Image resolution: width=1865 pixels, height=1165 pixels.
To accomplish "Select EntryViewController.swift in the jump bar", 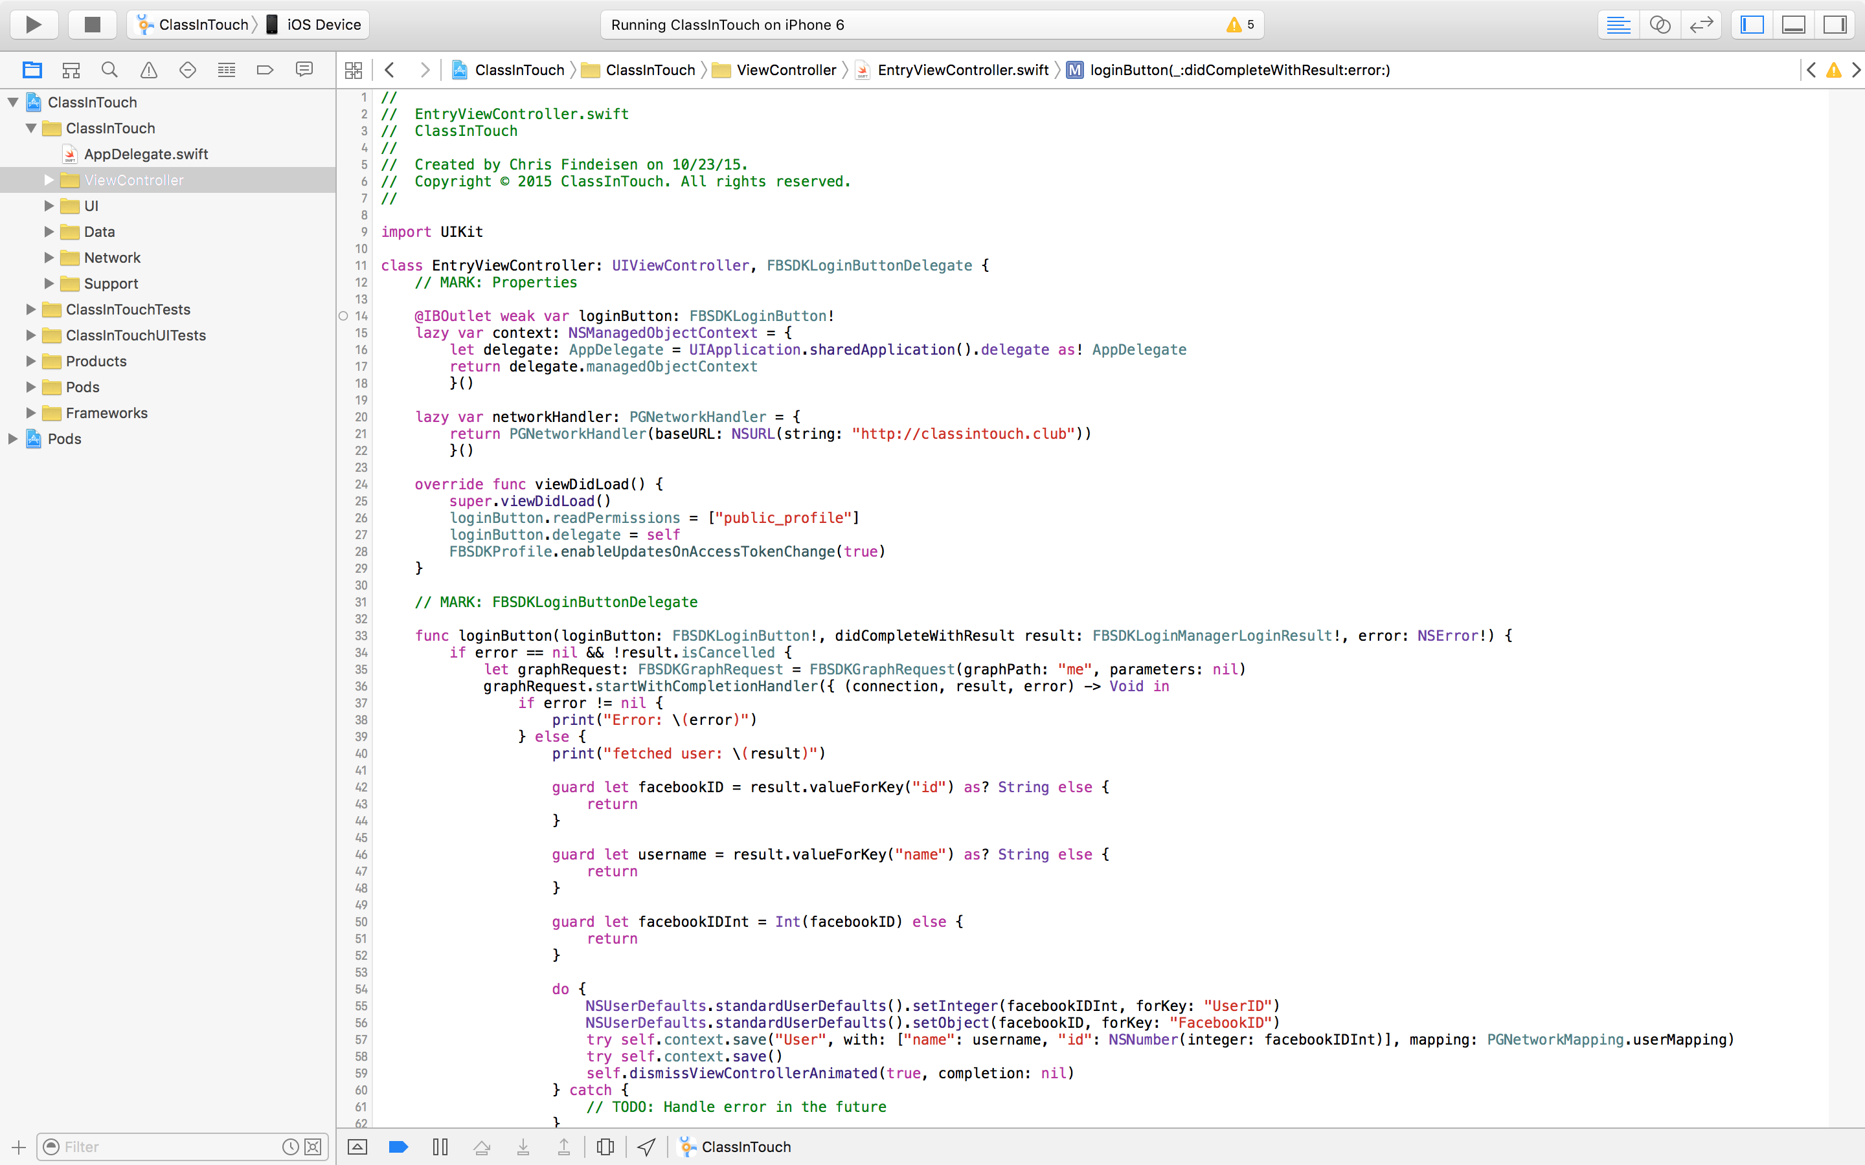I will 962,70.
